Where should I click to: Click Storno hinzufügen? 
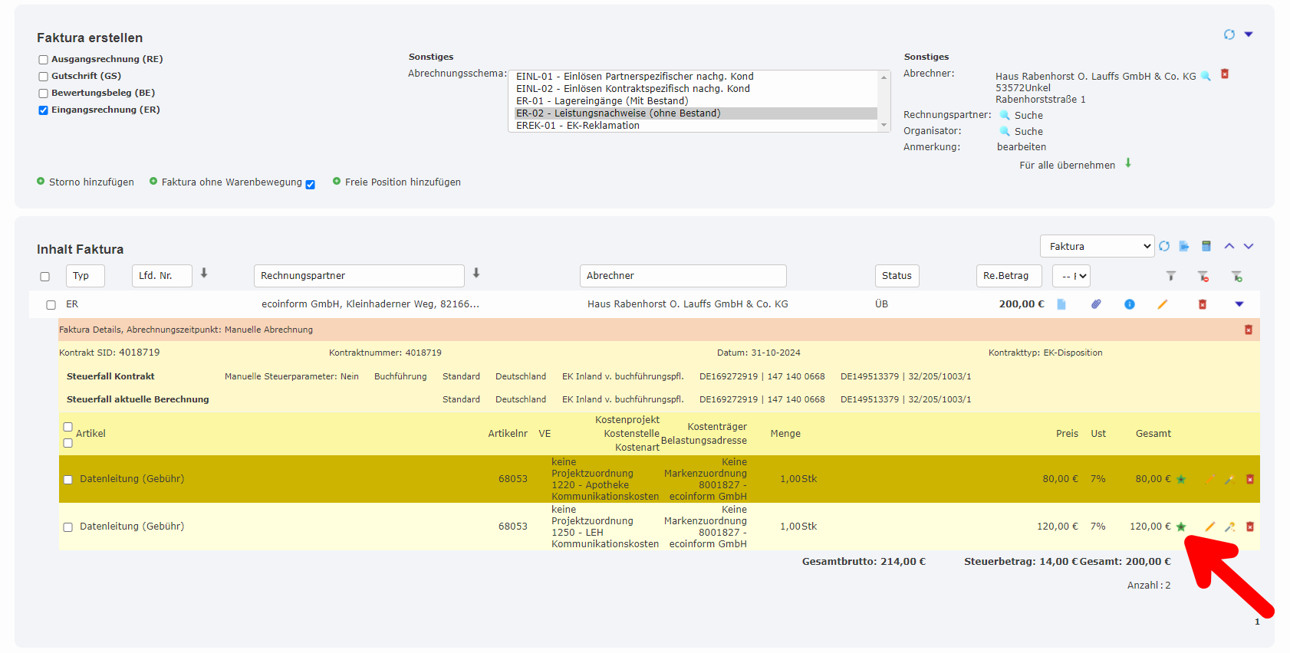(90, 182)
